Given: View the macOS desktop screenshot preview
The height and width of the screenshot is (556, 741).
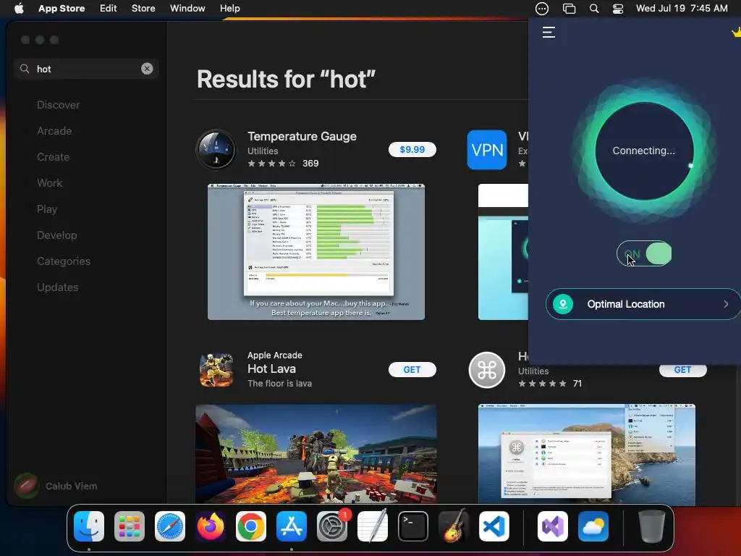Looking at the screenshot, I should tap(586, 454).
